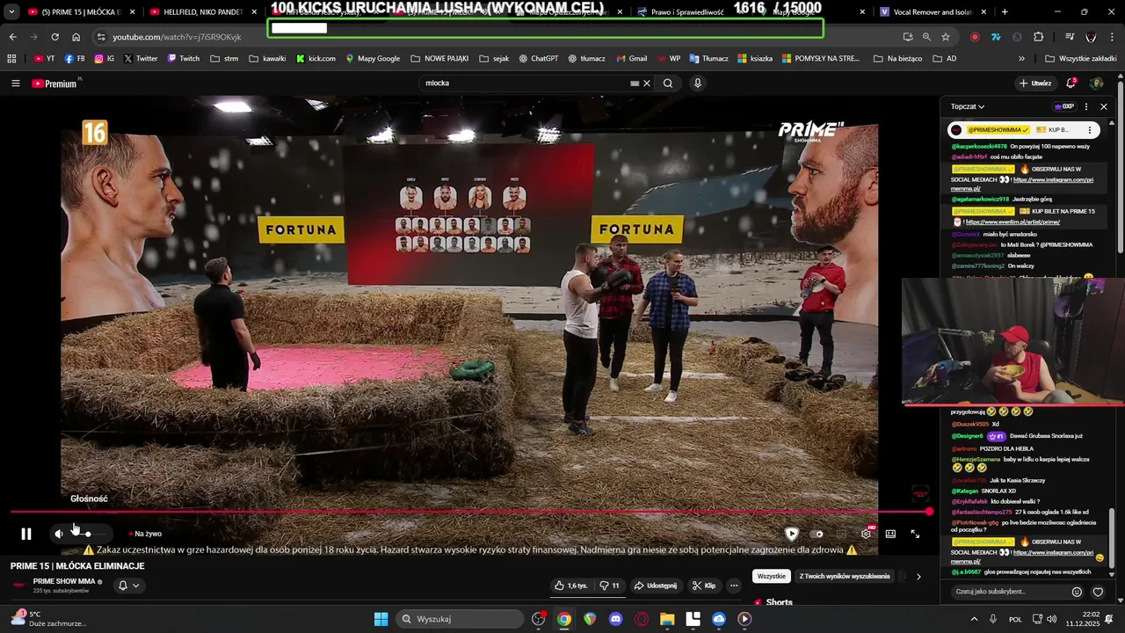
Task: Open the eventim.pl ticket link in chat
Action: coord(1012,222)
